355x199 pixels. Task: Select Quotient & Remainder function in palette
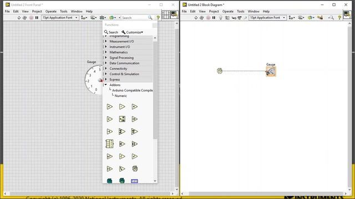pyautogui.click(x=122, y=119)
